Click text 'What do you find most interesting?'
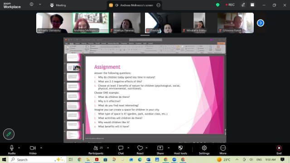The height and width of the screenshot is (163, 290). [118, 105]
